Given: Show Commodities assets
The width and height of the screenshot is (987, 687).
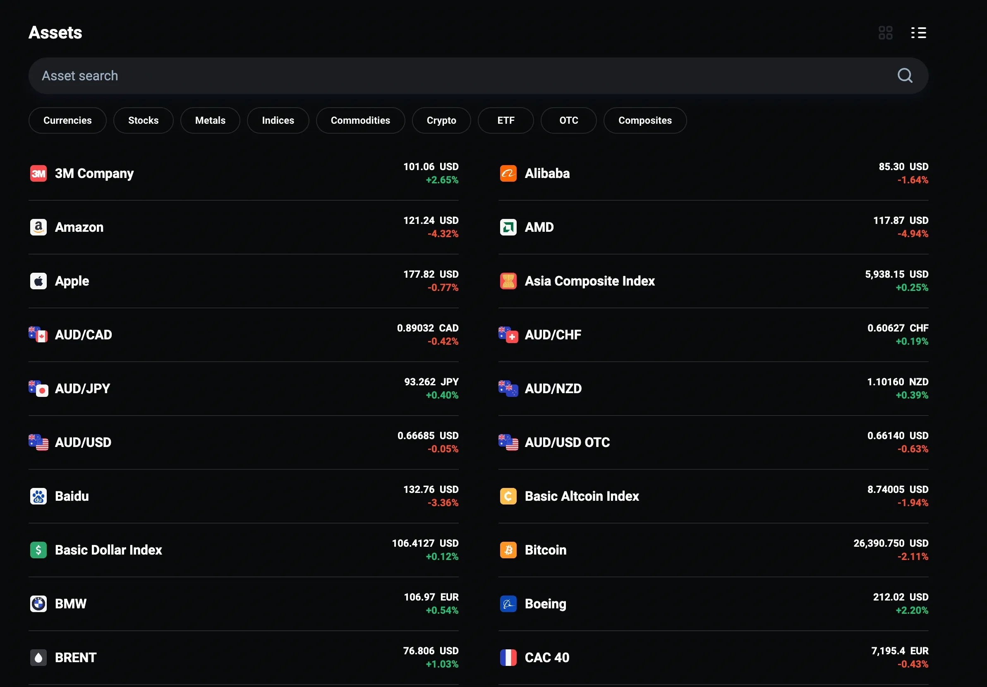Looking at the screenshot, I should (x=360, y=120).
